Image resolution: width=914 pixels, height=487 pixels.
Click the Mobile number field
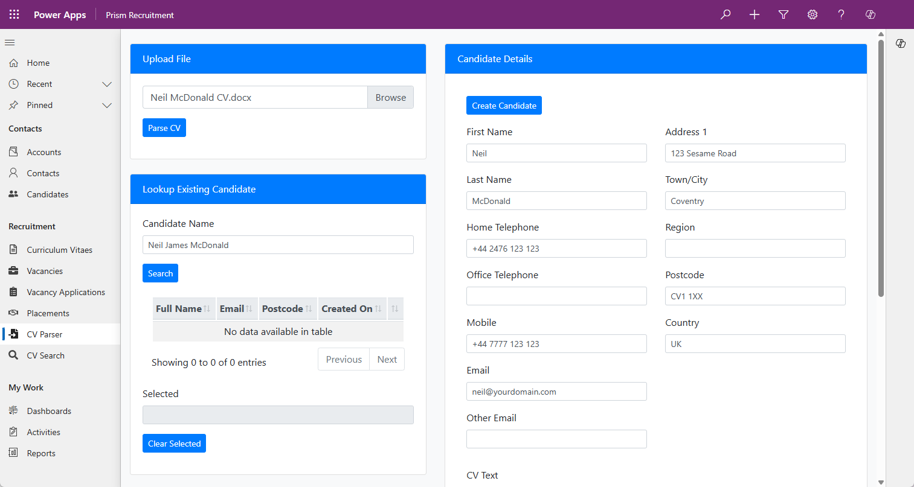click(x=556, y=344)
